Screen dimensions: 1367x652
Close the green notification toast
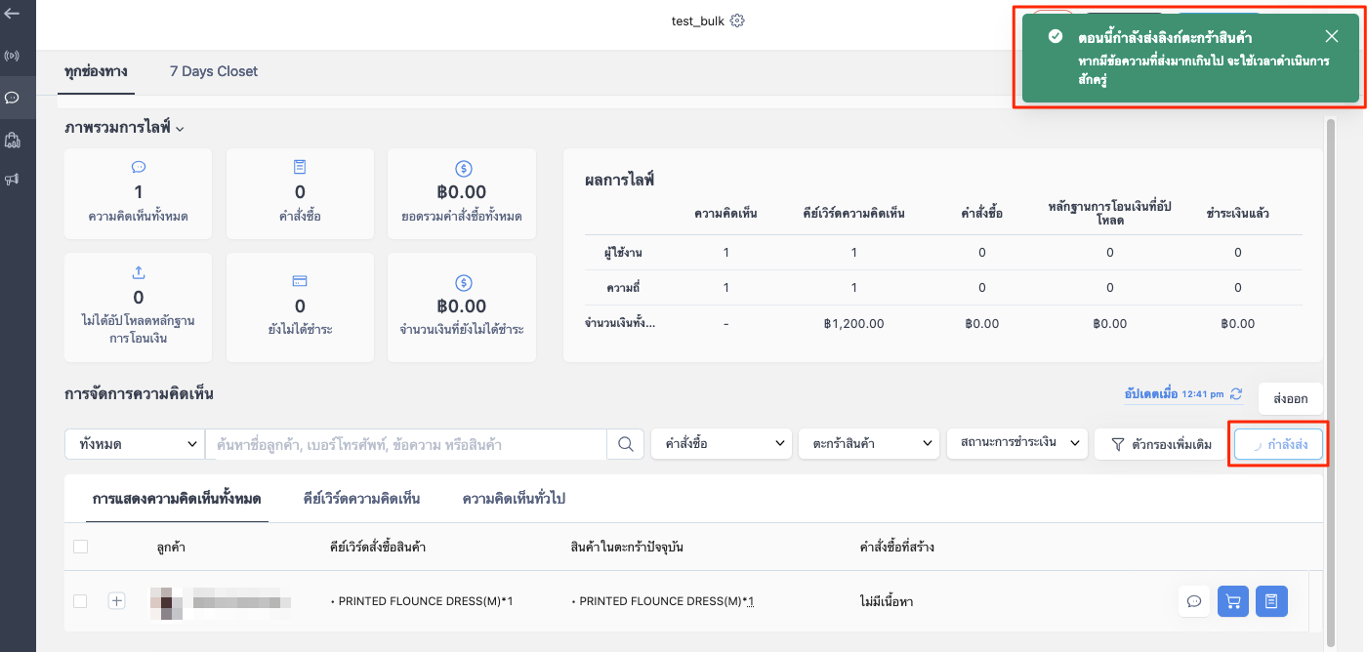click(1332, 37)
